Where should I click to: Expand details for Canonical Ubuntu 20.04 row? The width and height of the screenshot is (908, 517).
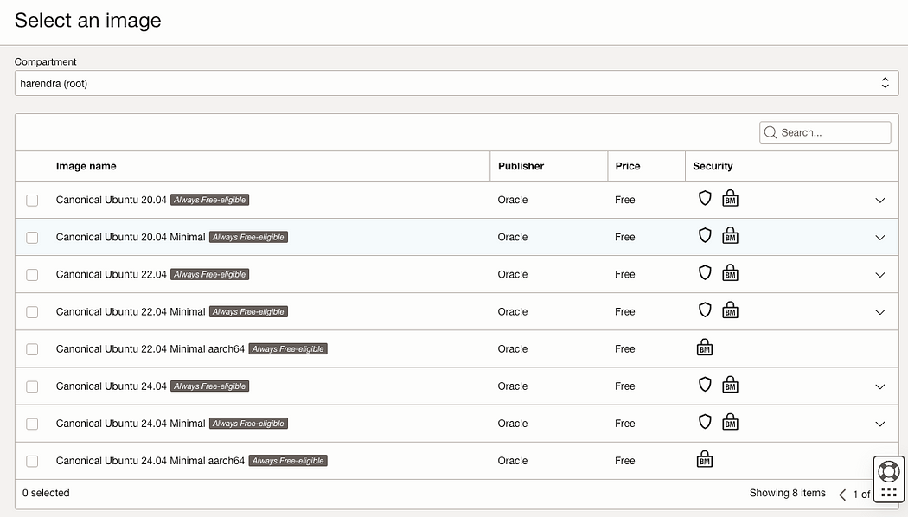879,201
